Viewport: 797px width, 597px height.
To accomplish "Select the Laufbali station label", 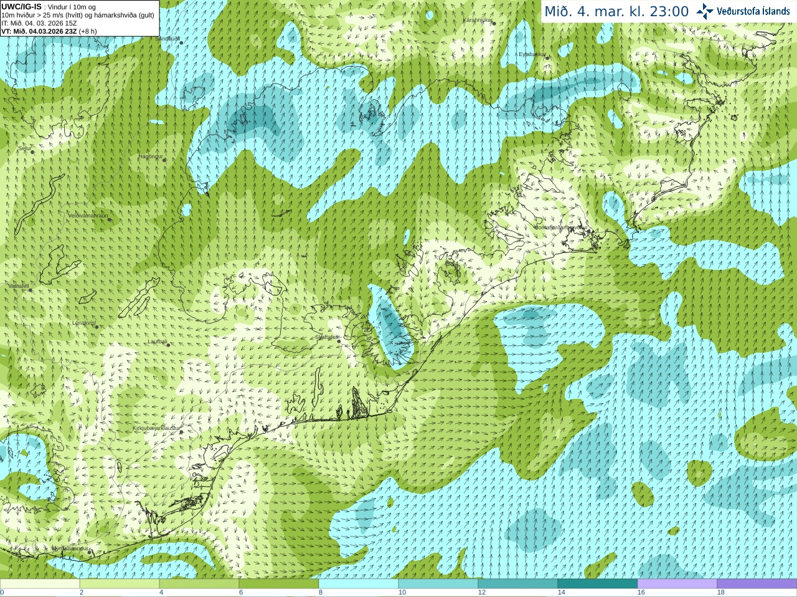I will click(x=158, y=341).
